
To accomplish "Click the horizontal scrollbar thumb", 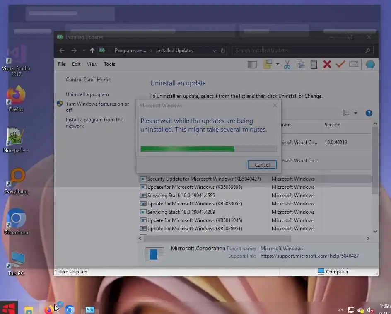I will coord(217,239).
